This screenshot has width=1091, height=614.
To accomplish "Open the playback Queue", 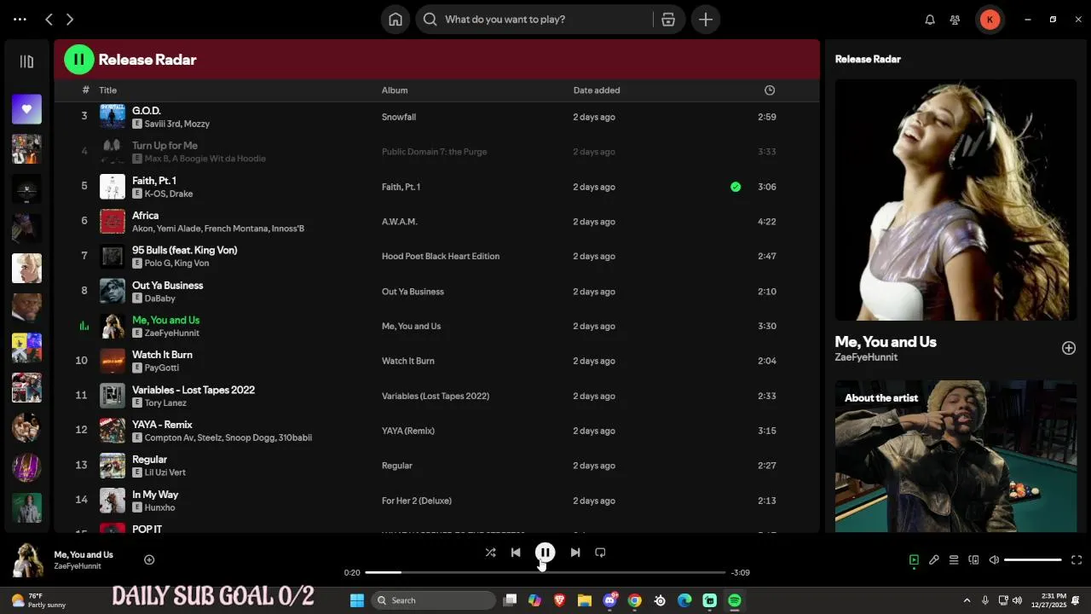I will tap(954, 560).
